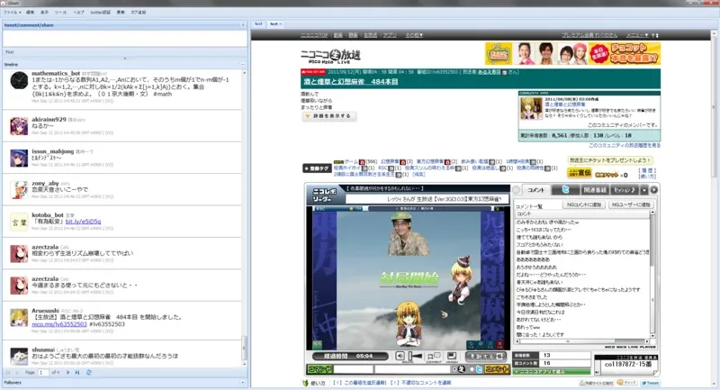This screenshot has width=720, height=390.
Task: Open the Twitter bird tab in the player
Action: tap(563, 190)
